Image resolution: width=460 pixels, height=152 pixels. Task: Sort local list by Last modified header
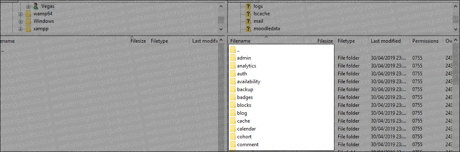pyautogui.click(x=205, y=41)
